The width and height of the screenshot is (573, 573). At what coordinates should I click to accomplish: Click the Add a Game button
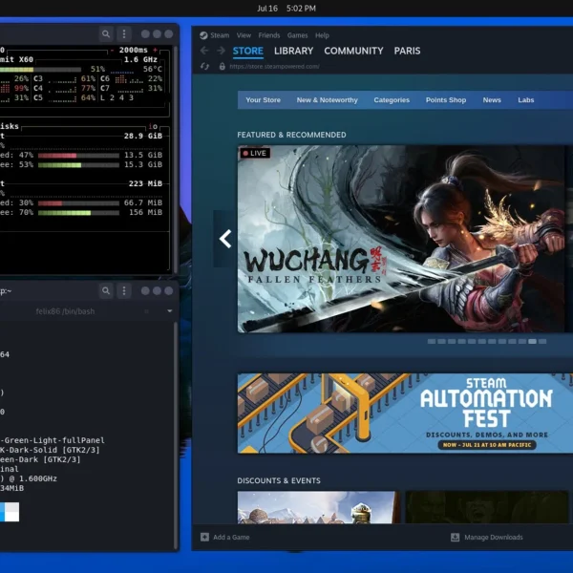tap(225, 537)
